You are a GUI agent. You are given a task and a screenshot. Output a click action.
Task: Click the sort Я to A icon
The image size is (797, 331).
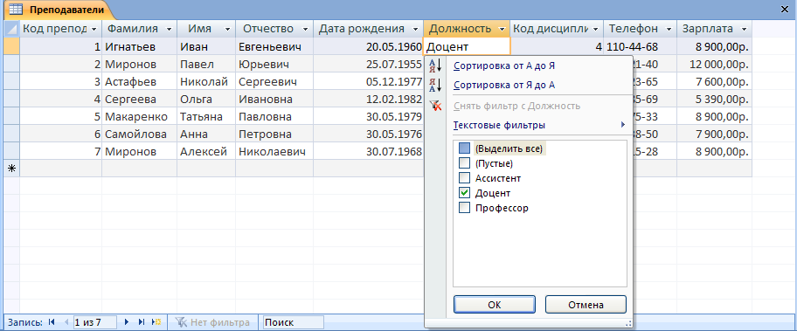pos(435,85)
